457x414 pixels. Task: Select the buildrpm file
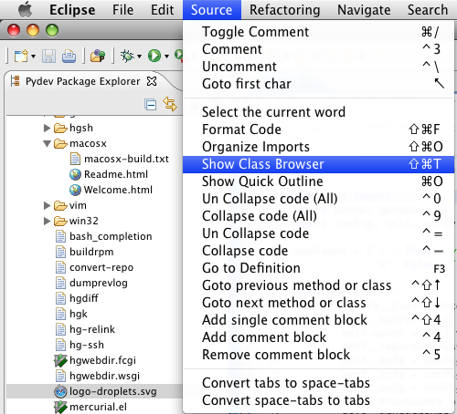91,252
